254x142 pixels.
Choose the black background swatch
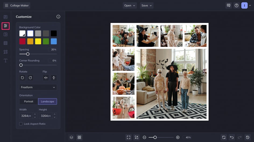tap(54, 33)
